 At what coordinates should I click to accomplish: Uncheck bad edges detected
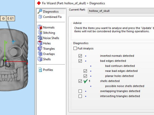pos(80,61)
